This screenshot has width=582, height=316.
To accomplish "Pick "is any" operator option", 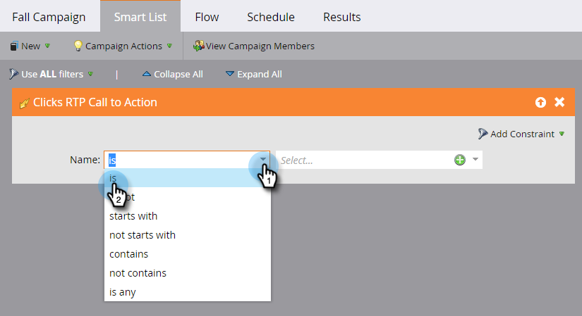I will pyautogui.click(x=123, y=292).
